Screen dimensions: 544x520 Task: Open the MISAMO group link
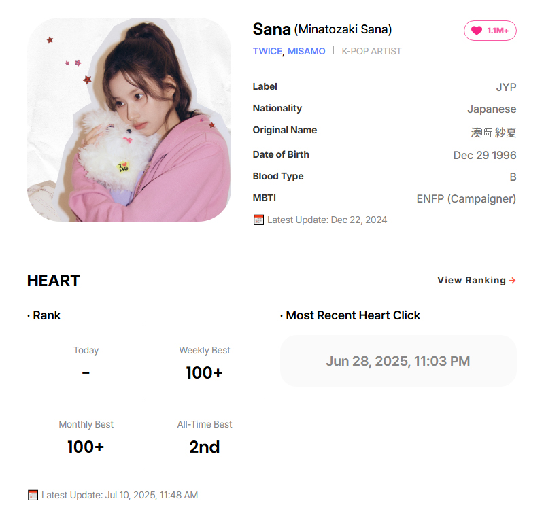[307, 52]
